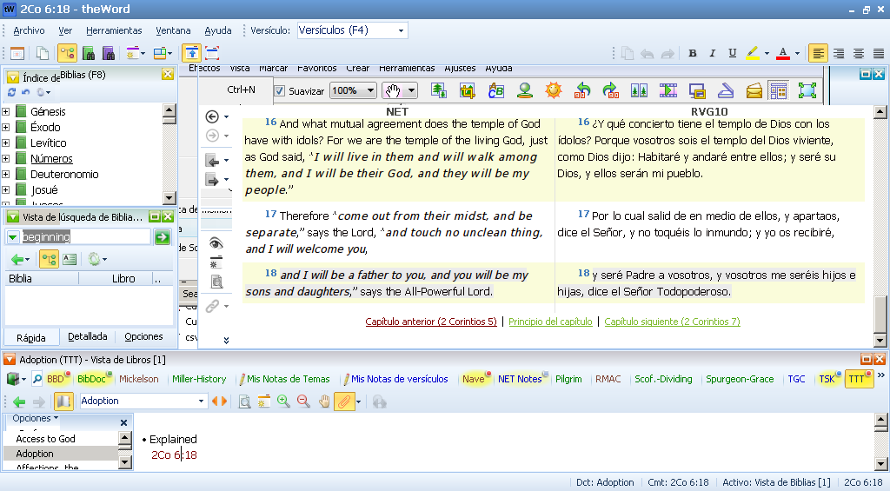Expand the Génesis tree node
The width and height of the screenshot is (890, 491).
pyautogui.click(x=7, y=112)
